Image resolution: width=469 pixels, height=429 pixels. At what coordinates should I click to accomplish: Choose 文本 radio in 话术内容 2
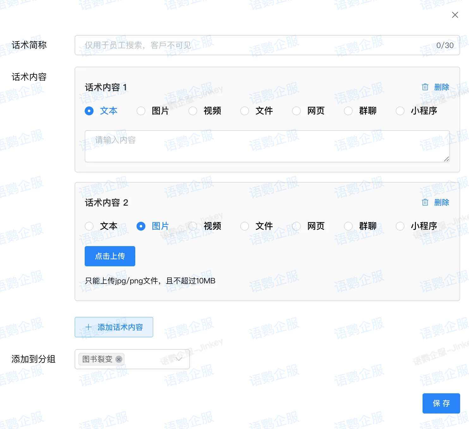click(x=89, y=226)
